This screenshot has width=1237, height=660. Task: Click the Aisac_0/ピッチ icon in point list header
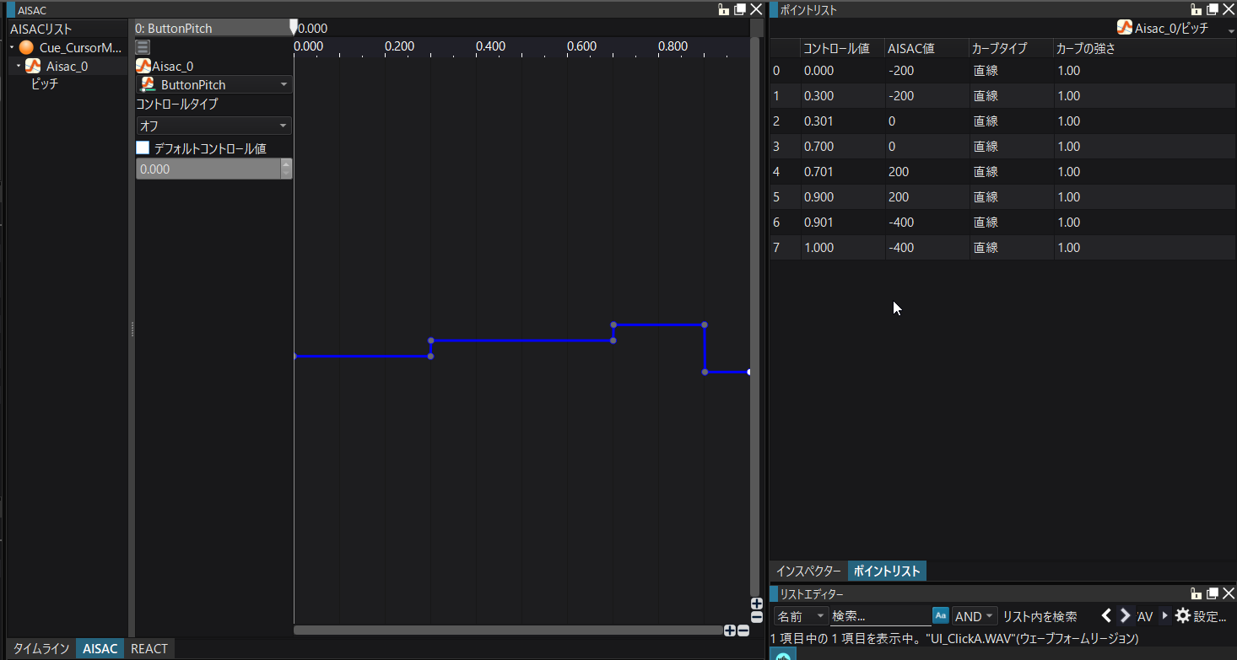click(x=1125, y=28)
